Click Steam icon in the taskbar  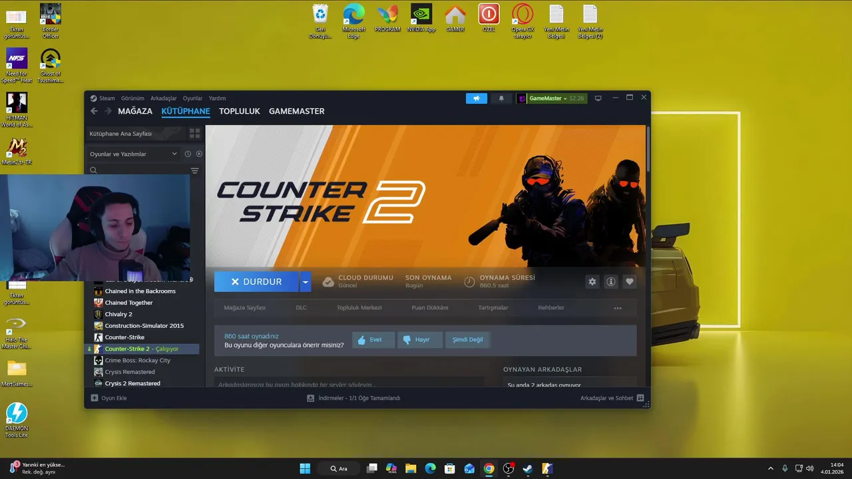pyautogui.click(x=528, y=468)
